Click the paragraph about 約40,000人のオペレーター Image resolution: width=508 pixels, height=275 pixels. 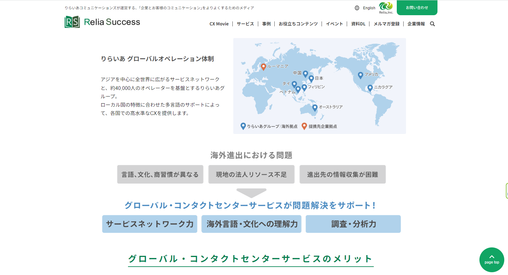coord(162,96)
